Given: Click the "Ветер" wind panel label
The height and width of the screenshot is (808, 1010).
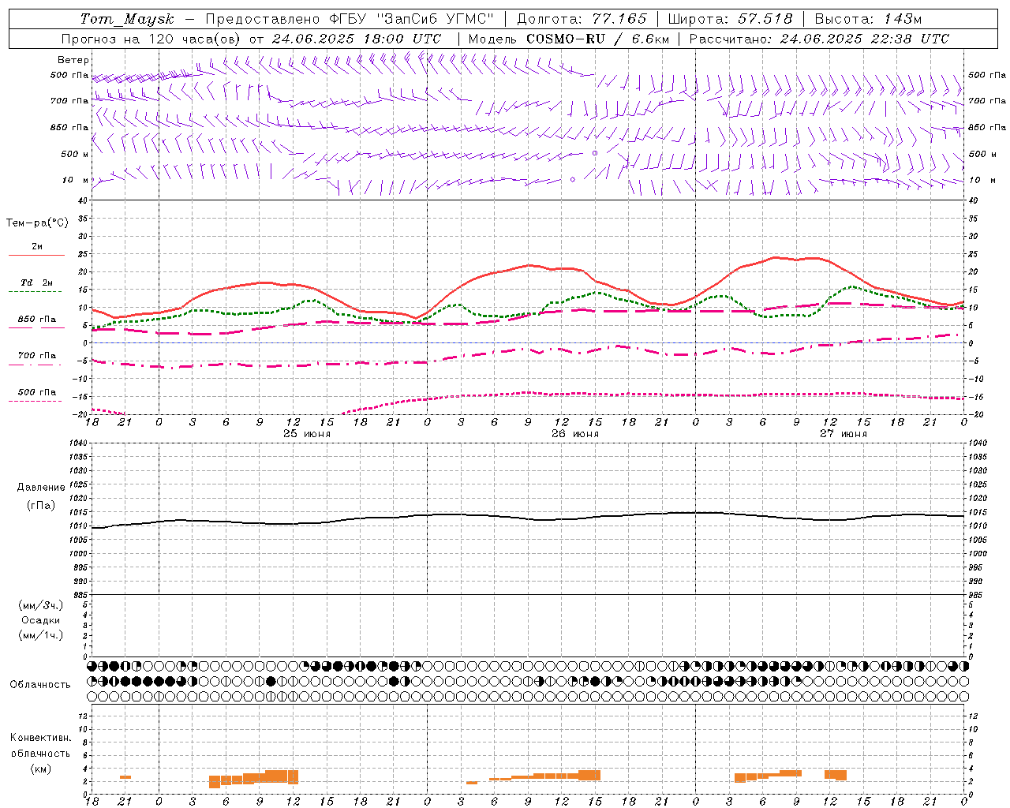Looking at the screenshot, I should [x=73, y=60].
